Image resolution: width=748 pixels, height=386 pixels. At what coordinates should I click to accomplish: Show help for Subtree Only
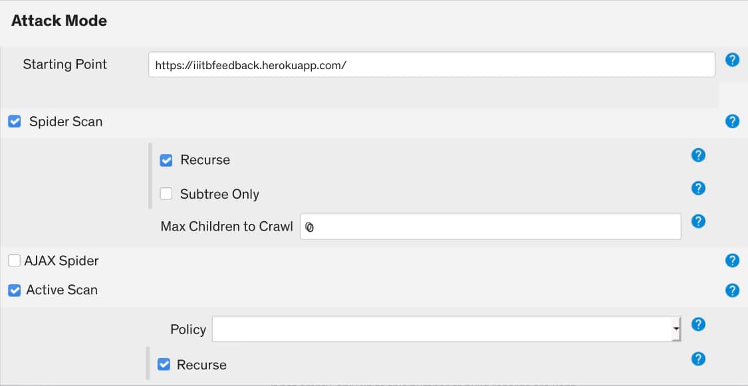pos(698,188)
